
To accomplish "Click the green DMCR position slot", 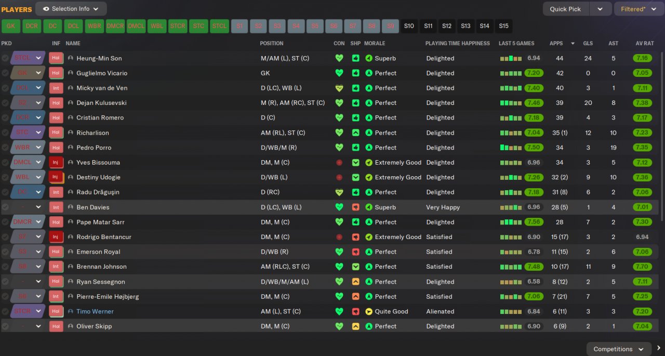I will pyautogui.click(x=115, y=26).
